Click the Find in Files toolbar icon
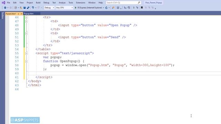Viewport: 221px width, 124px height. coord(113,8)
